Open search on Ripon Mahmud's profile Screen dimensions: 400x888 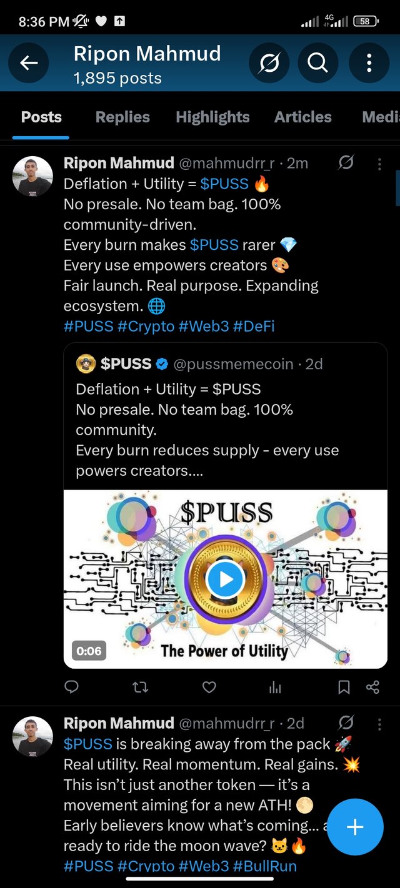(x=317, y=62)
